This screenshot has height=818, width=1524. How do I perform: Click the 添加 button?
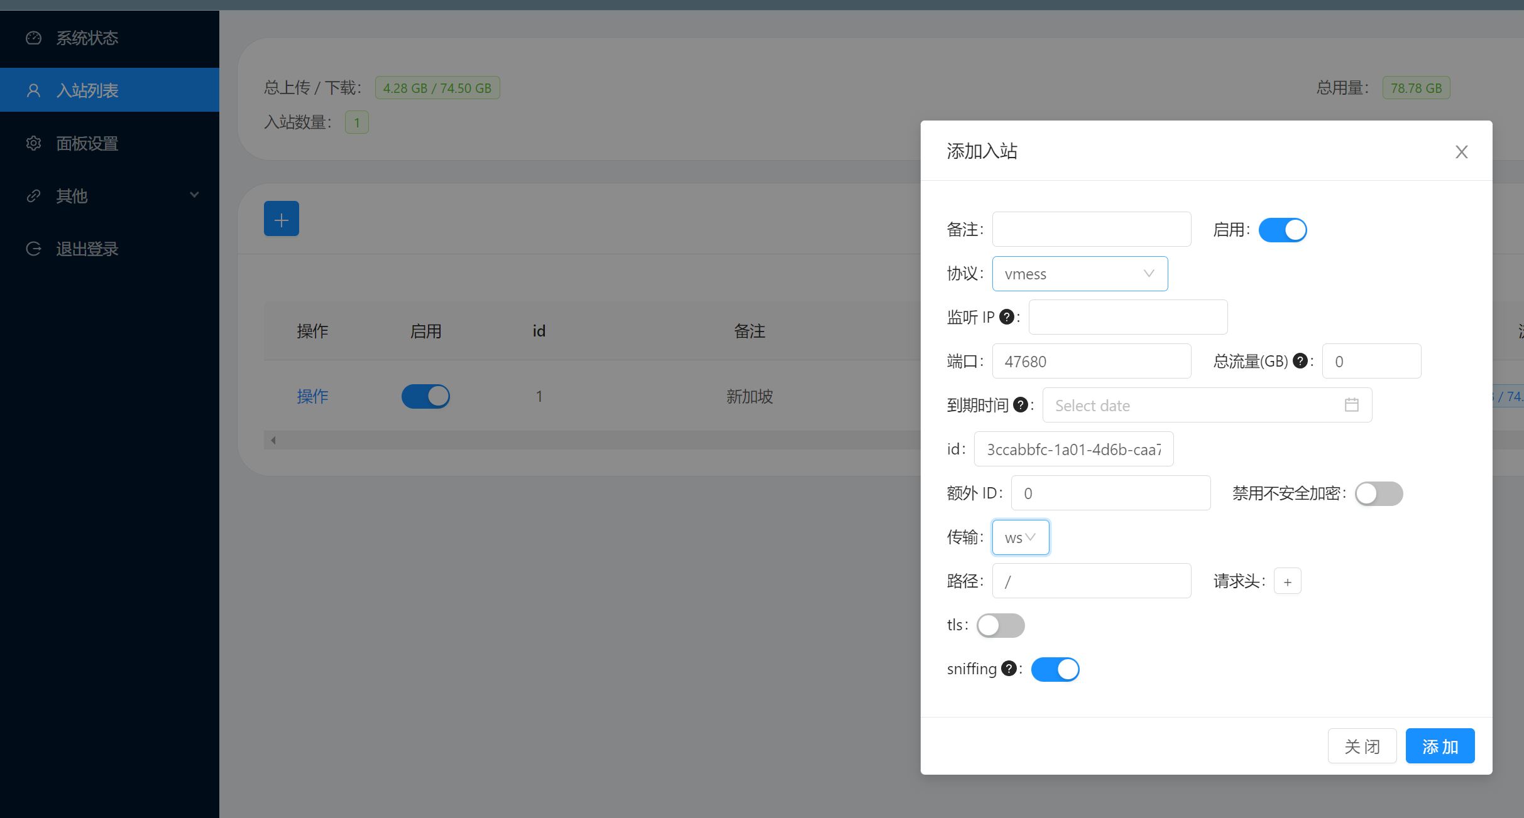coord(1440,746)
